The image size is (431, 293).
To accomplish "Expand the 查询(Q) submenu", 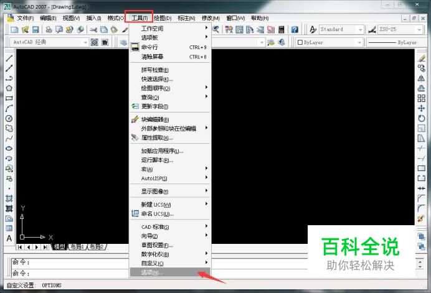I will [169, 97].
